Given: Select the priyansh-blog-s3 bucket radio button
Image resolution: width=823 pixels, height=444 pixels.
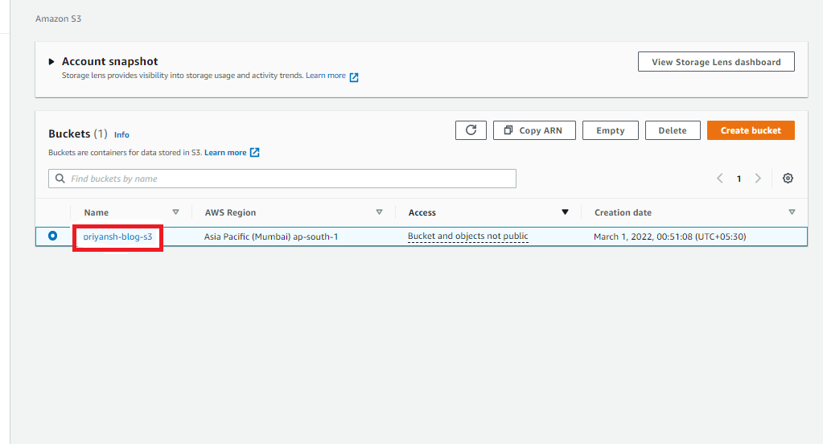Looking at the screenshot, I should point(53,236).
